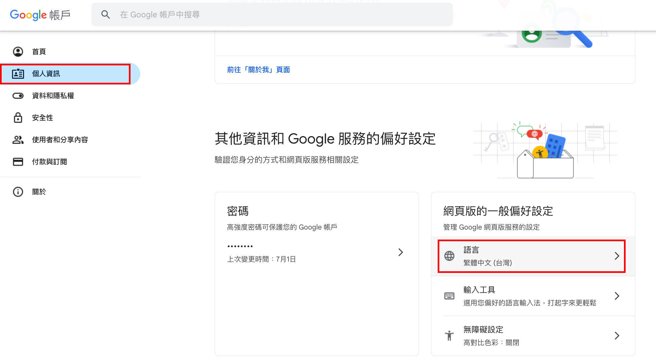
Task: Click 高強度密碼可保護您的 Google 帳戶 description
Action: 282,227
